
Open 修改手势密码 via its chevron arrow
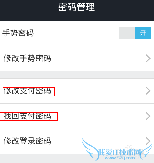[x=148, y=58]
